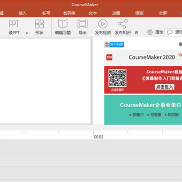Open the 属性 properties gear
182x182 pixels.
(150, 32)
